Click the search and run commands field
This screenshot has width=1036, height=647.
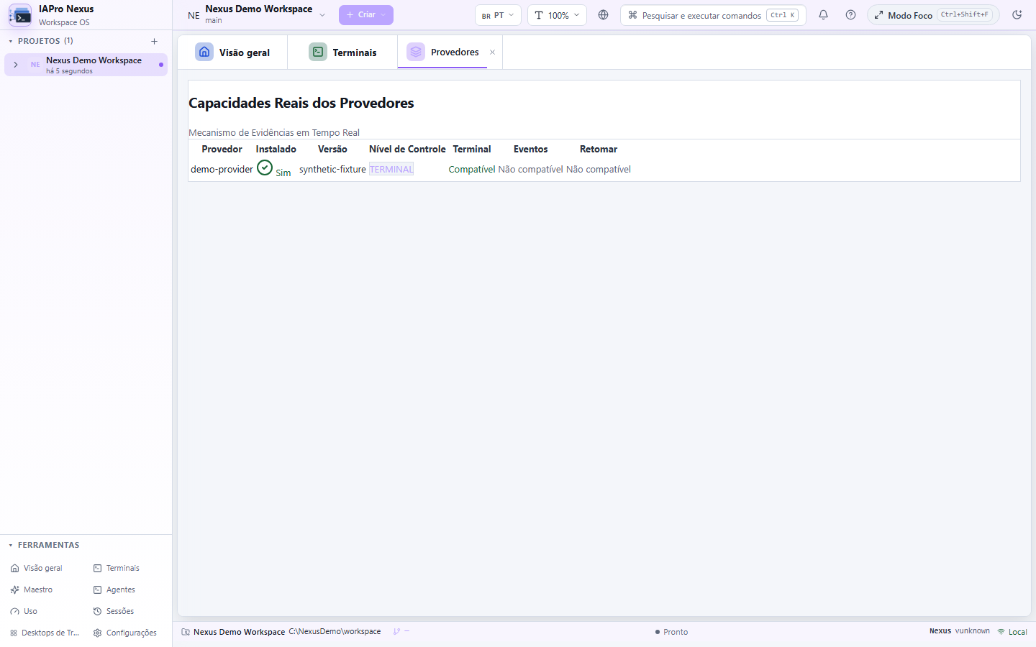(713, 15)
